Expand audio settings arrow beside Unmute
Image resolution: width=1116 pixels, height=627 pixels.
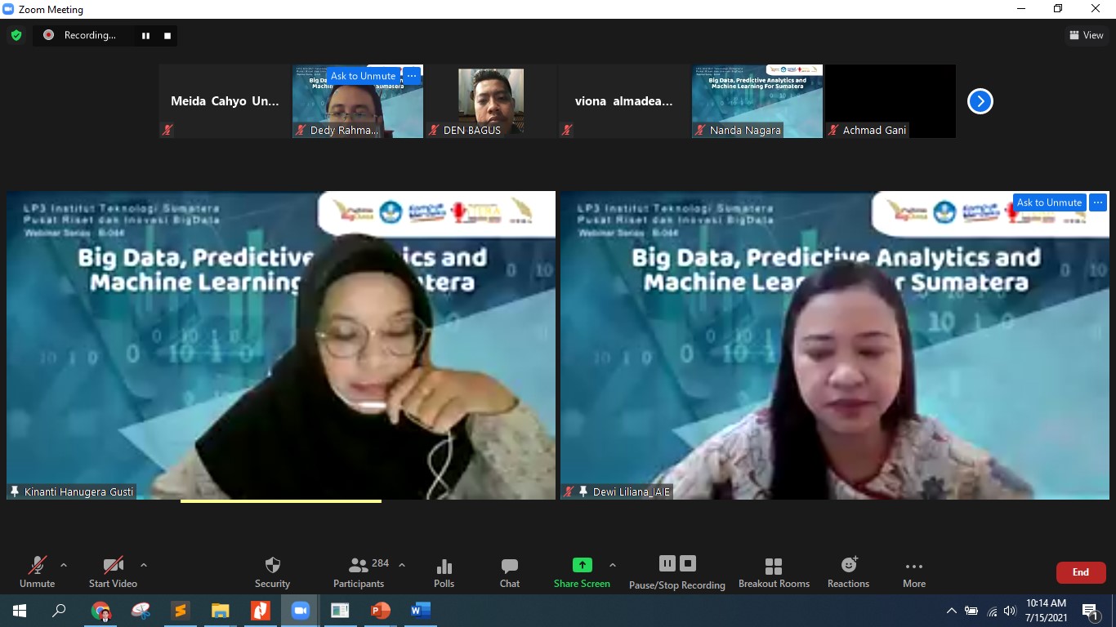click(x=64, y=565)
